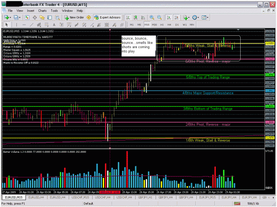Open the Navigator panel (star folder icon)

tap(42, 17)
